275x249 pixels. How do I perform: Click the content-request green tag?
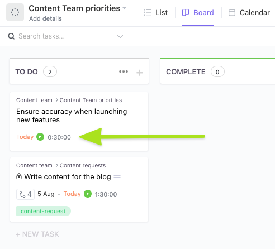[44, 211]
